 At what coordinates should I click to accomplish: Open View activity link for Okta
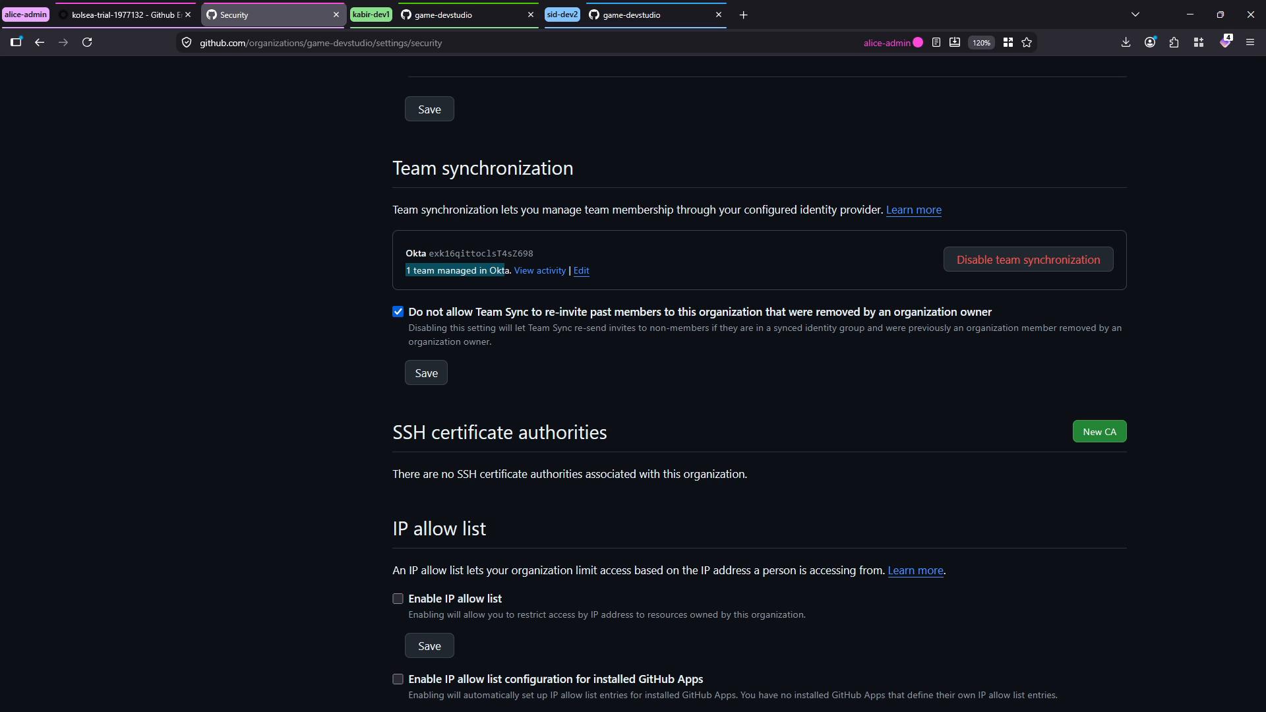540,271
